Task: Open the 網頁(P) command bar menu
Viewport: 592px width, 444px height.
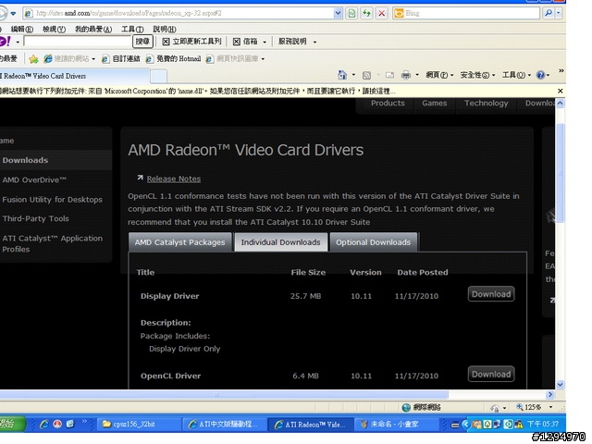Action: pyautogui.click(x=439, y=75)
